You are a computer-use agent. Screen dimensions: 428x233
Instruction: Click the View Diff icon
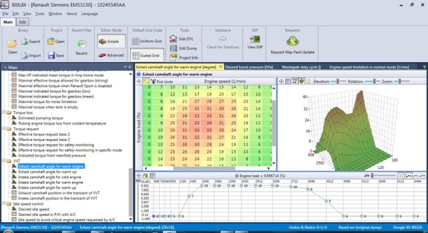coord(255,39)
